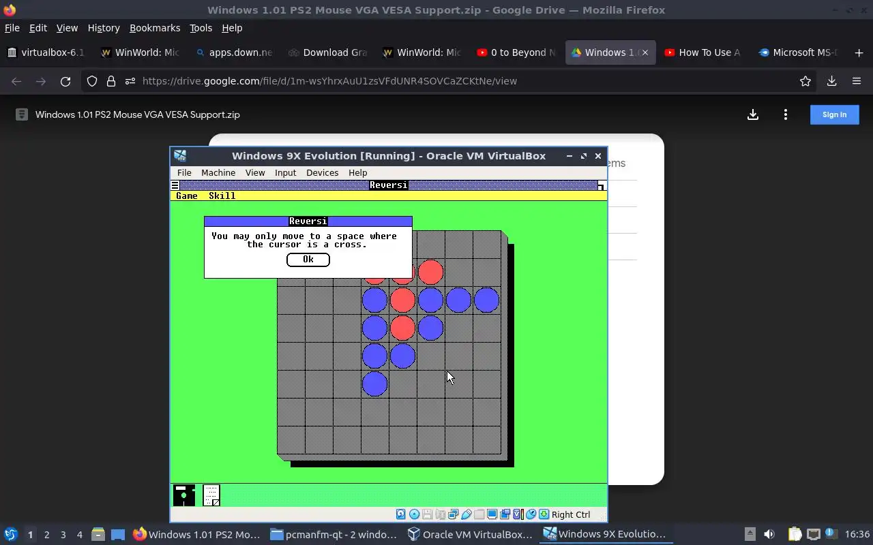The width and height of the screenshot is (873, 545).
Task: Open the VirtualBox Input menu
Action: pyautogui.click(x=285, y=173)
